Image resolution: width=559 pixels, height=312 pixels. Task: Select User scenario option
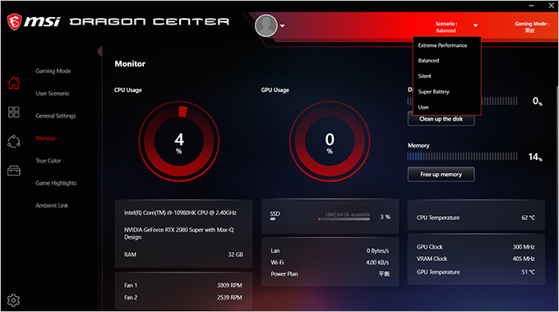coord(423,108)
